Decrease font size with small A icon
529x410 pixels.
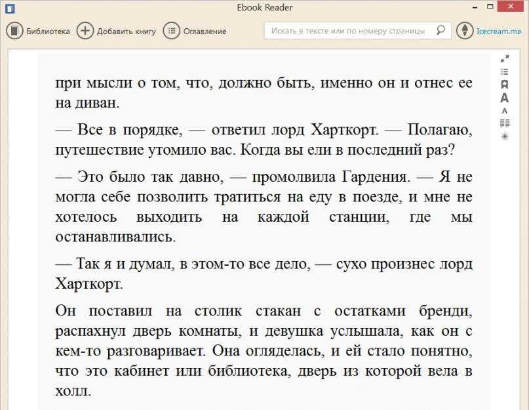[x=504, y=111]
